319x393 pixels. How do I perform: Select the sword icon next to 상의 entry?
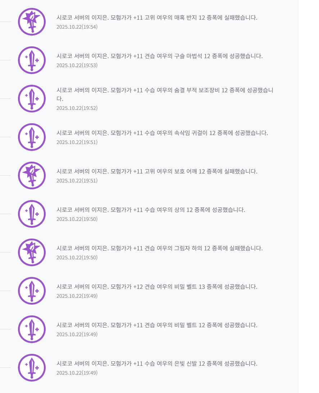(x=32, y=214)
